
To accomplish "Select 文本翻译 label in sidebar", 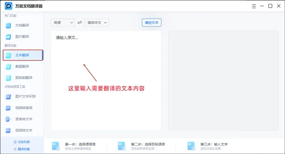I will click(x=22, y=55).
